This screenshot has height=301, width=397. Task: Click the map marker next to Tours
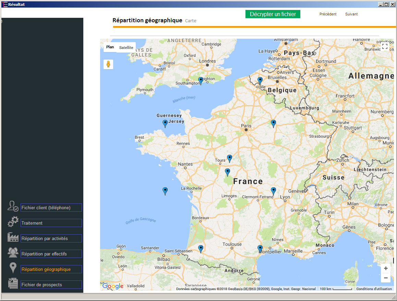[229, 159]
